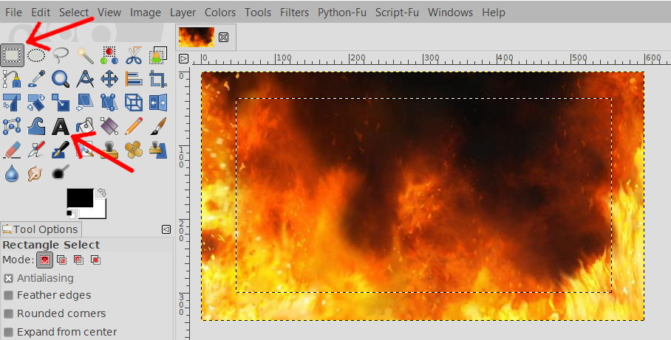
Task: Open the Tools menu
Action: [258, 13]
